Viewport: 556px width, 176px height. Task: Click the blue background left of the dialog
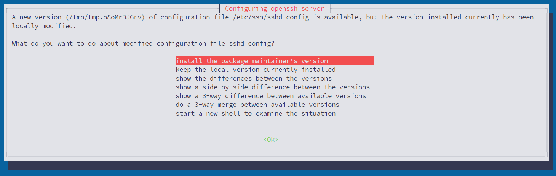[x=2, y=88]
